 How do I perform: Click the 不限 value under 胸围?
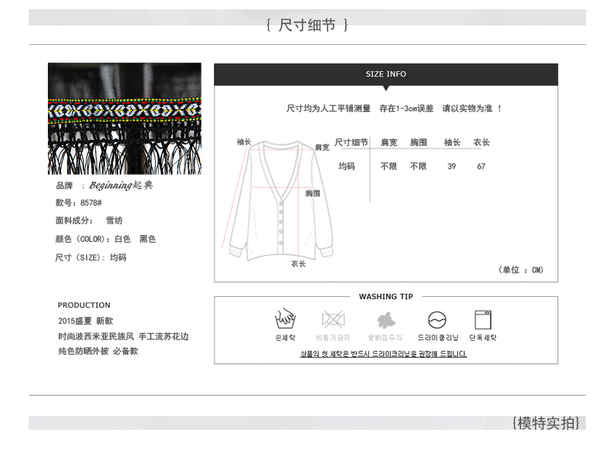tap(419, 166)
